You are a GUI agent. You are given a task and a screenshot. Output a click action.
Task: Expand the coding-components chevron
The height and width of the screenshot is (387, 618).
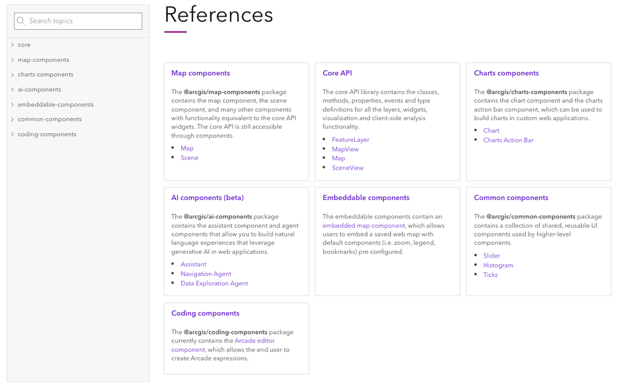12,134
